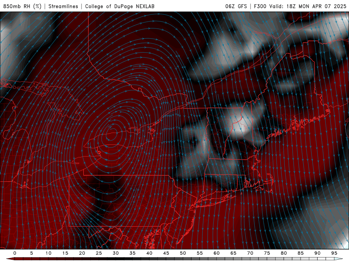Click the "College of DuPage NEXLAB" text
Viewport: 349px width, 261px height.
[x=120, y=6]
